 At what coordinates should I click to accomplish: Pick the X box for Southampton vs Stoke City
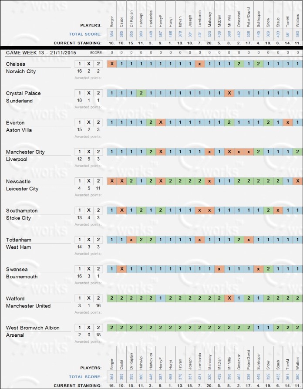(x=89, y=210)
